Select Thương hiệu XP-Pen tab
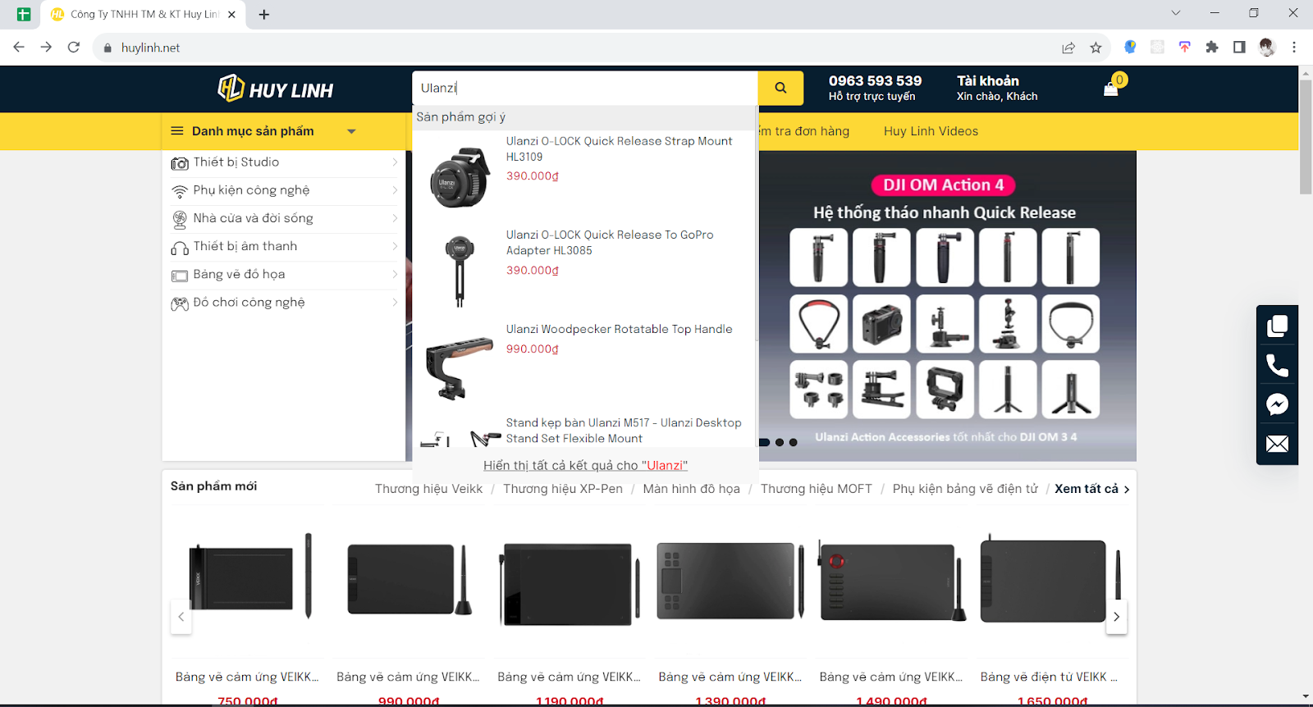 coord(563,489)
